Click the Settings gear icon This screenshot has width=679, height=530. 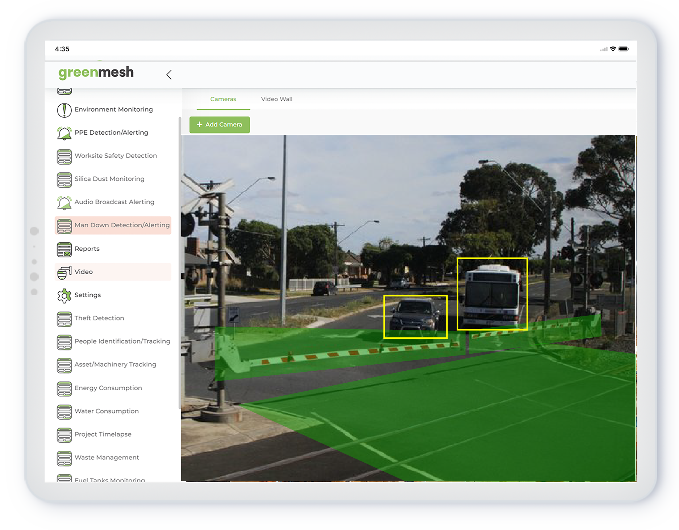click(64, 295)
